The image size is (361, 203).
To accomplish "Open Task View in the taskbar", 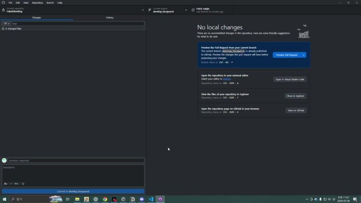I will [x=67, y=199].
